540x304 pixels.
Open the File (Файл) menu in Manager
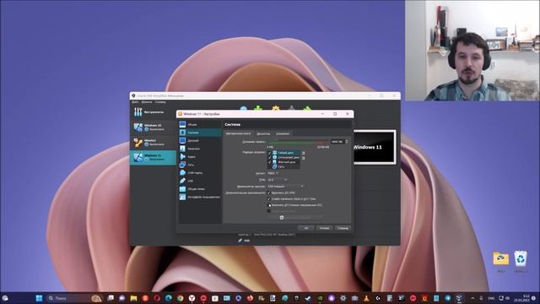tap(135, 102)
